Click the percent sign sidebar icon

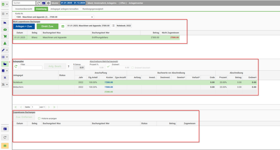(x=5, y=78)
